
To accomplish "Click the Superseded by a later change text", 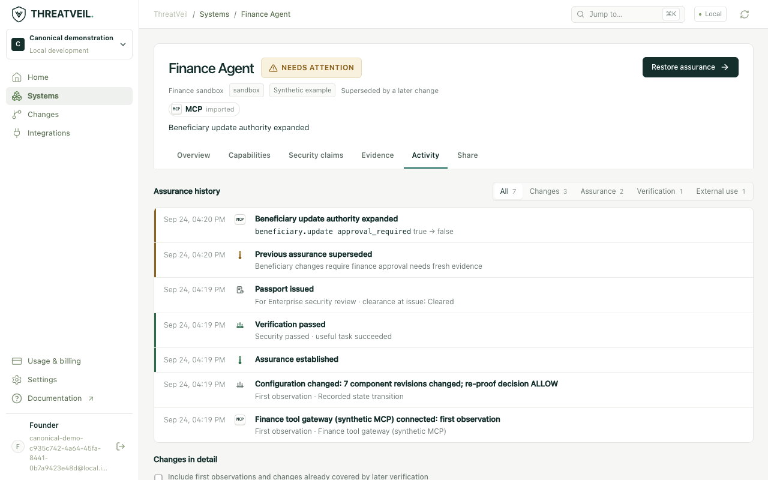I will pyautogui.click(x=390, y=91).
